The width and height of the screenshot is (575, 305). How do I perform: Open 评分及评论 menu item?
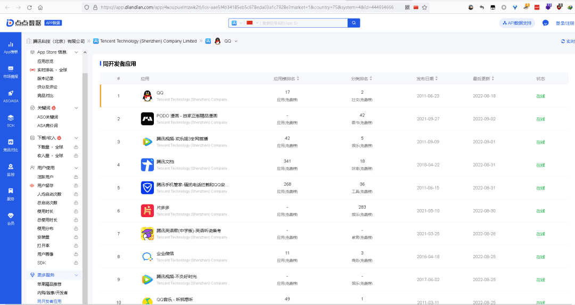point(47,87)
